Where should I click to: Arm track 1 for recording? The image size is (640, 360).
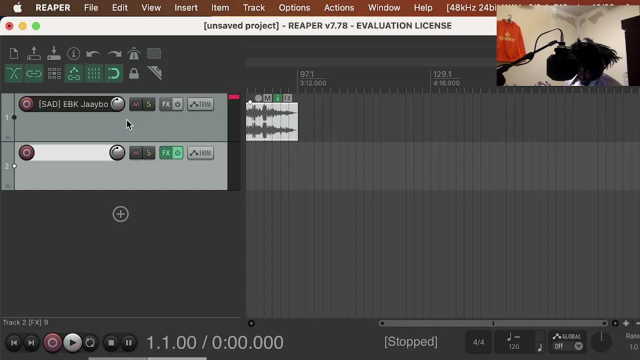tap(26, 104)
